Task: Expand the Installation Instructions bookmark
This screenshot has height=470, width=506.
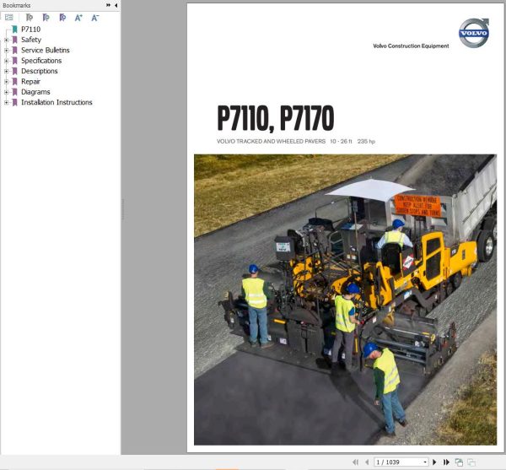Action: [x=6, y=102]
